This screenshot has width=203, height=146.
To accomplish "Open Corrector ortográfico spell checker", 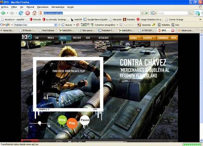I will (103, 25).
